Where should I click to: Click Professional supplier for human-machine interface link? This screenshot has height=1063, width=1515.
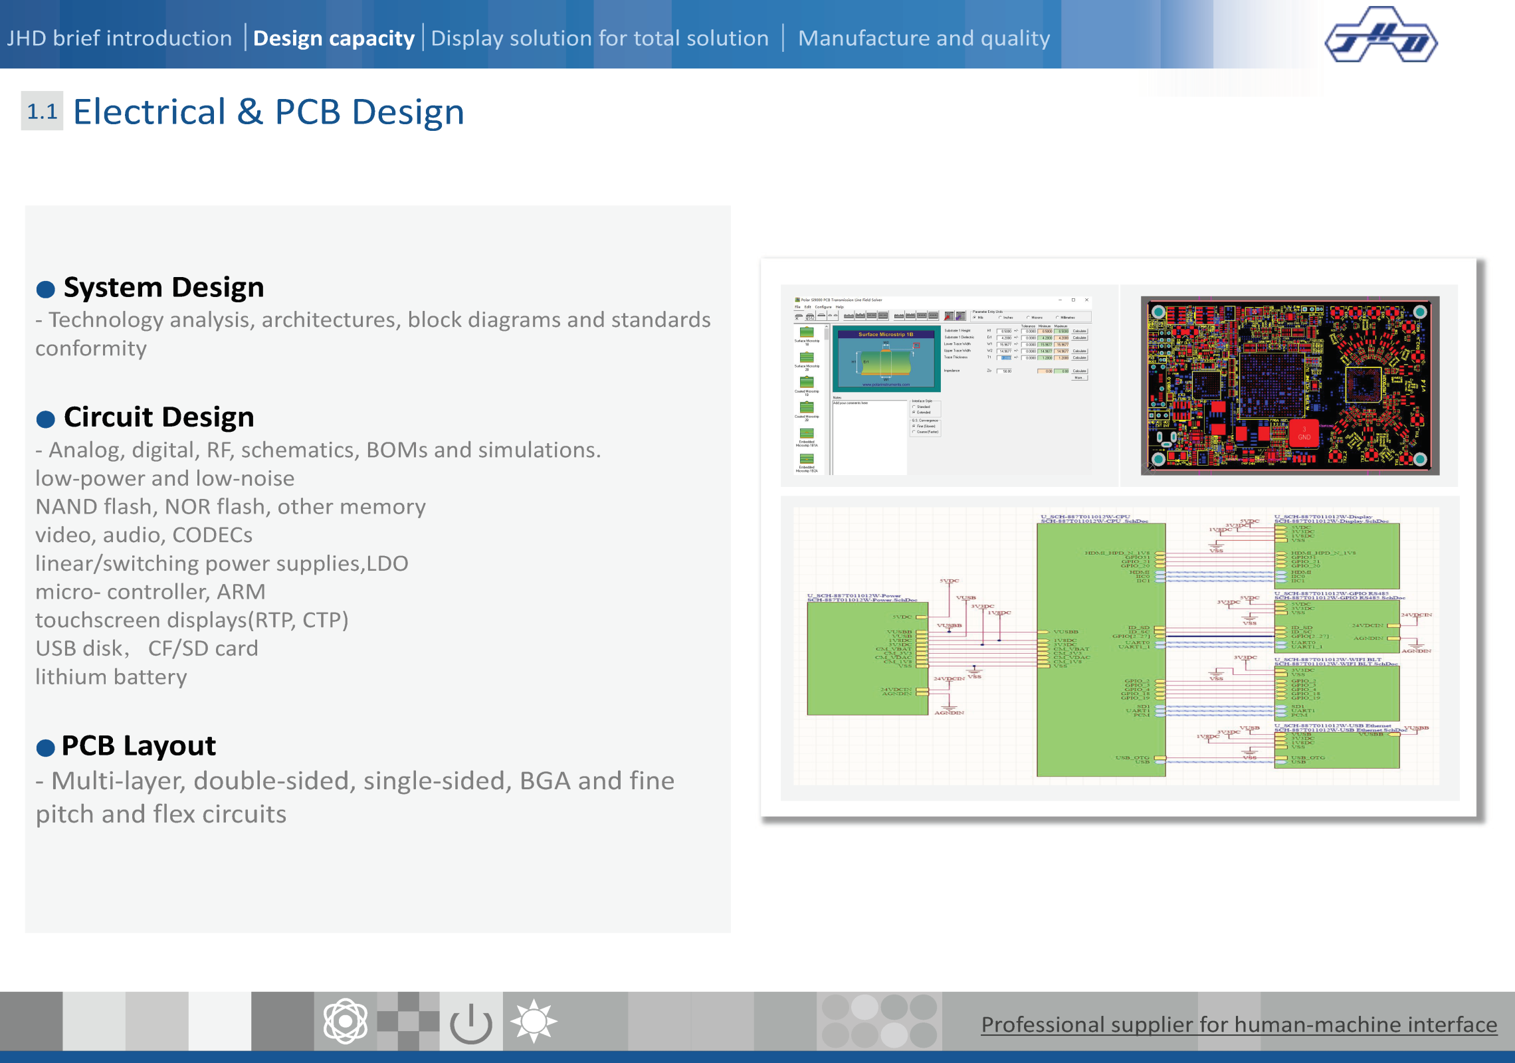pos(1239,1024)
